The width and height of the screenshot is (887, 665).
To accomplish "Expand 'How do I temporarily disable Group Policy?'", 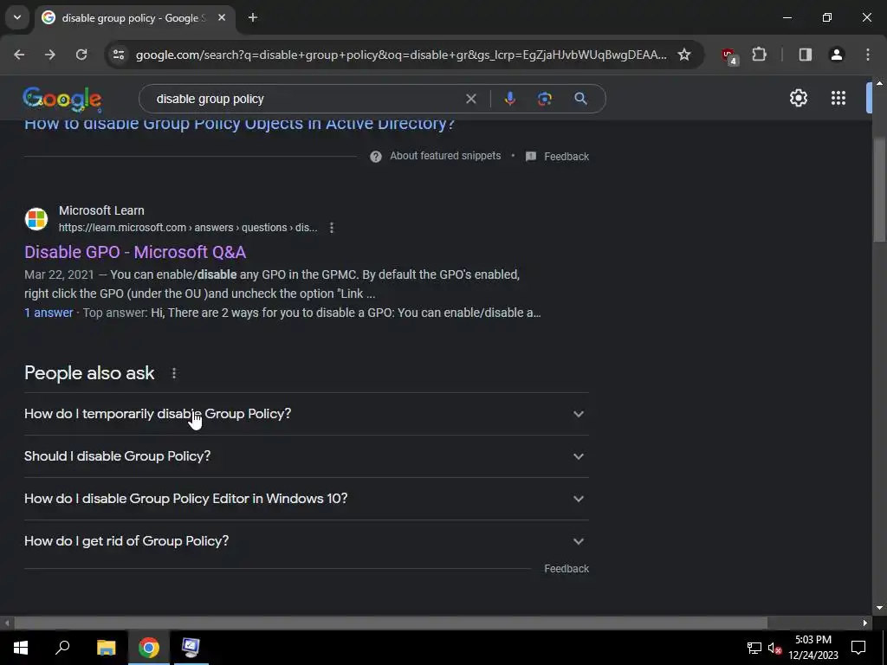I will (306, 414).
